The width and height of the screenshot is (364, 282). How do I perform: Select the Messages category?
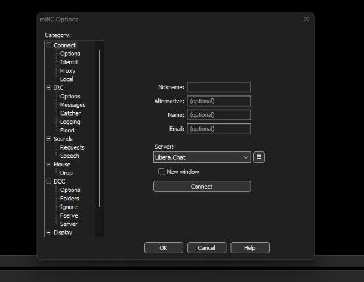tap(73, 105)
